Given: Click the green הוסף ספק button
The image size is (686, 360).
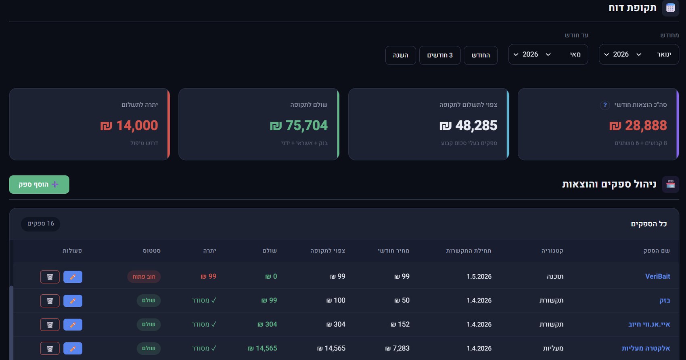Looking at the screenshot, I should 39,184.
